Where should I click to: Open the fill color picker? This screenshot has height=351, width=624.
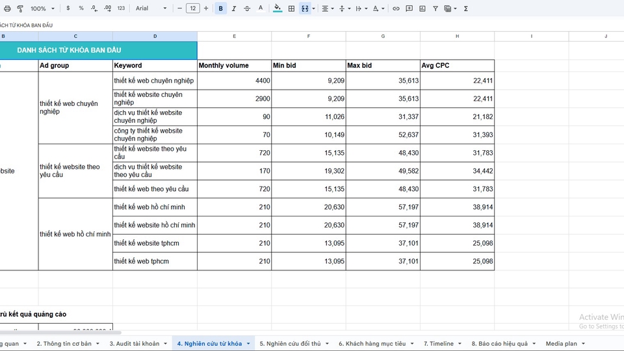pos(278,8)
